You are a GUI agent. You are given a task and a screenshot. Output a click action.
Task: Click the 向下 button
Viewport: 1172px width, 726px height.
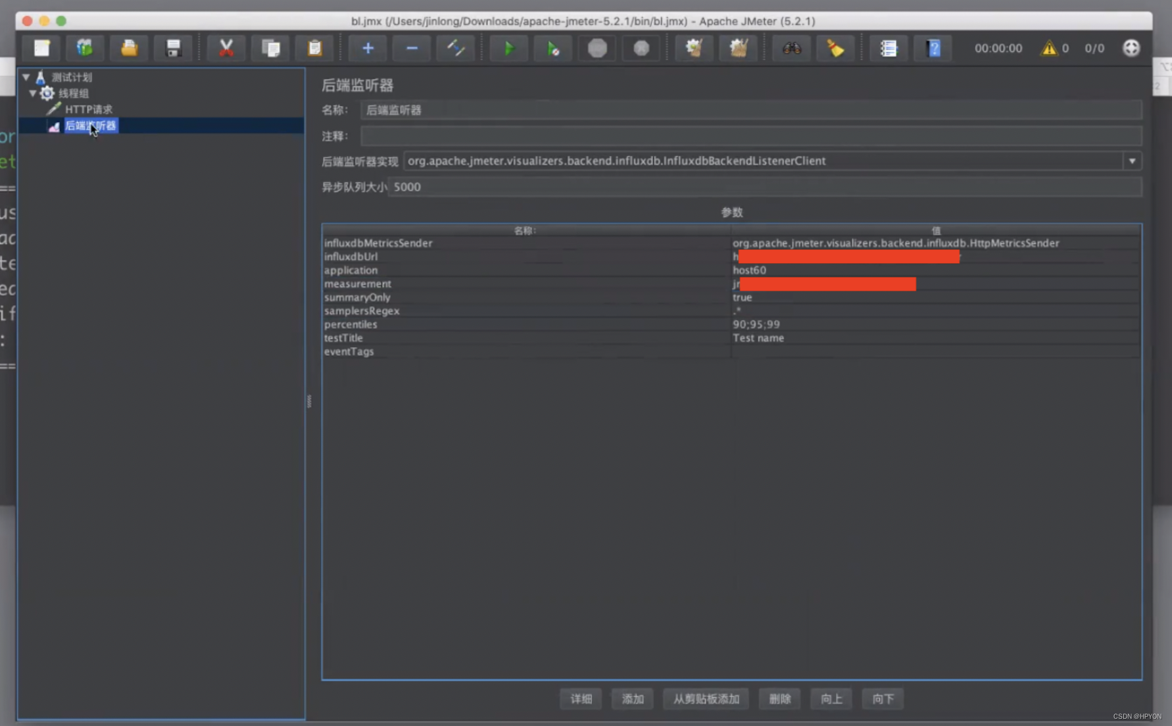point(883,698)
